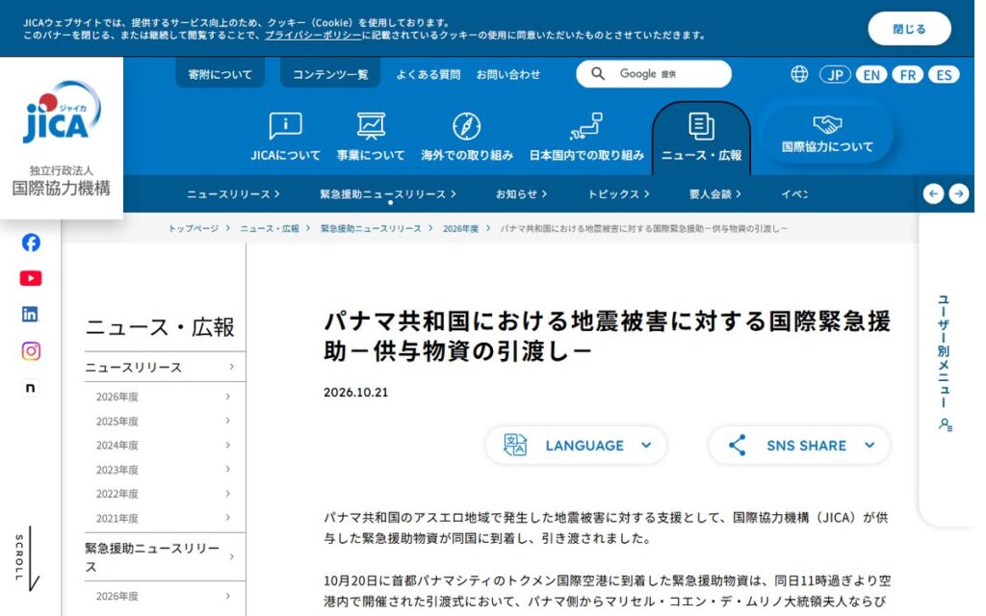
Task: Switch language to JP
Action: [x=835, y=75]
